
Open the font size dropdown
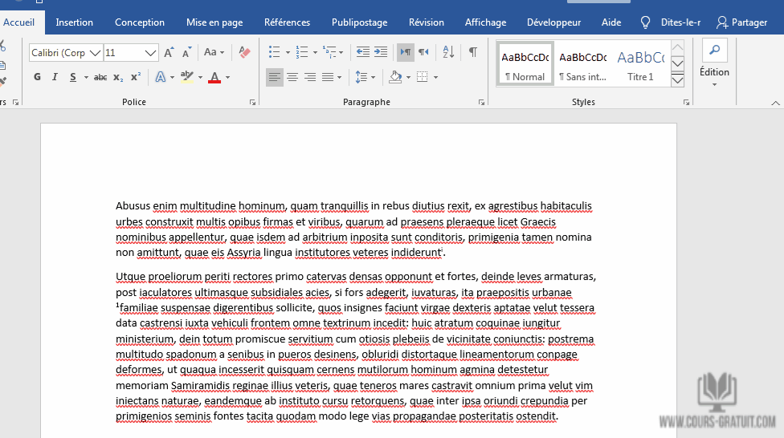pos(151,53)
